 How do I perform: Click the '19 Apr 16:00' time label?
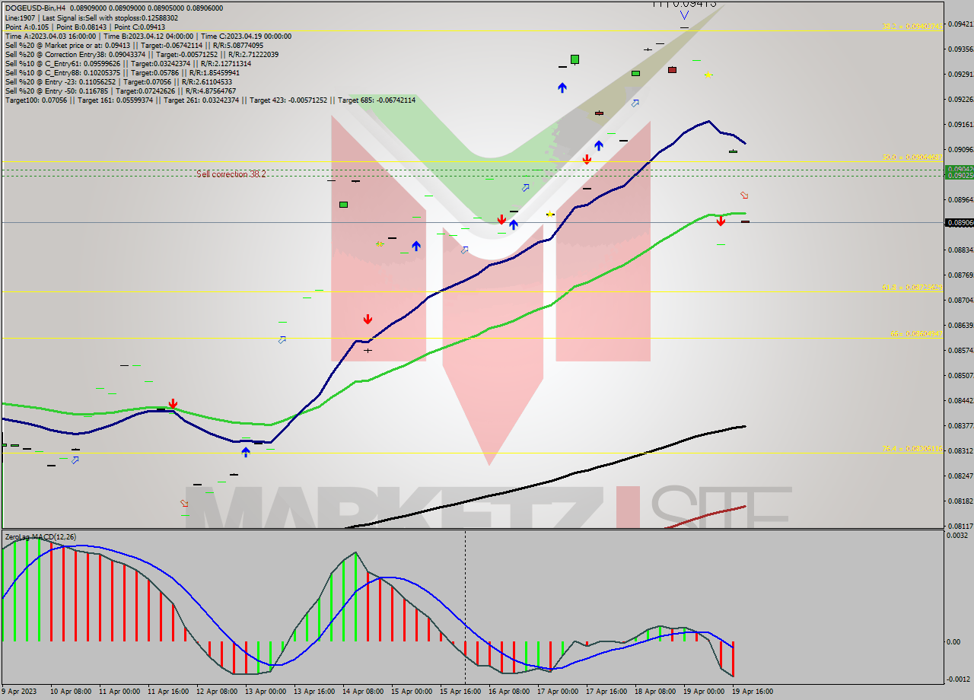coord(753,692)
